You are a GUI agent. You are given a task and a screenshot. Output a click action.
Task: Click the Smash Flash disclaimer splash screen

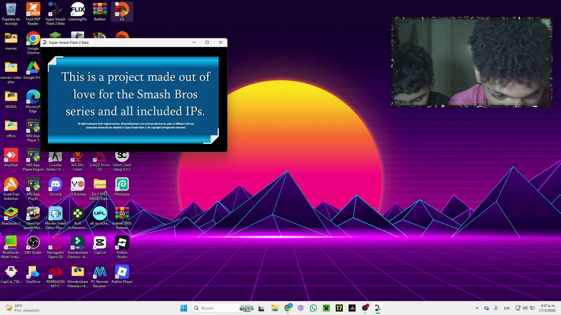click(x=133, y=101)
